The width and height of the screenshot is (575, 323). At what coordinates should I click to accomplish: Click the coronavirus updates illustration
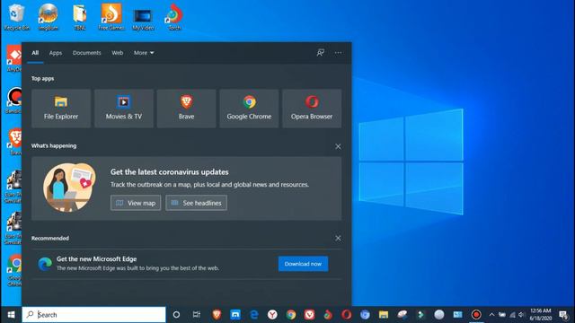pyautogui.click(x=70, y=188)
